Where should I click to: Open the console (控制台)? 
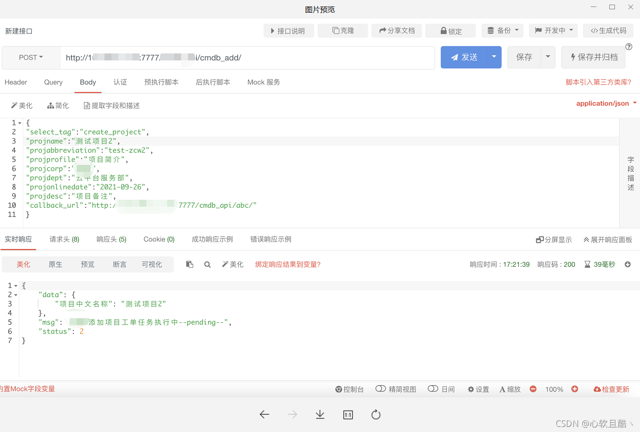click(x=350, y=389)
